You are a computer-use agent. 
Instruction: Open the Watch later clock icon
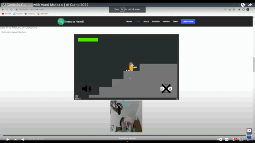[242, 5]
